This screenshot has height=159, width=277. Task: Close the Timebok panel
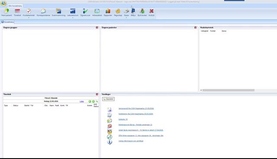(x=97, y=94)
